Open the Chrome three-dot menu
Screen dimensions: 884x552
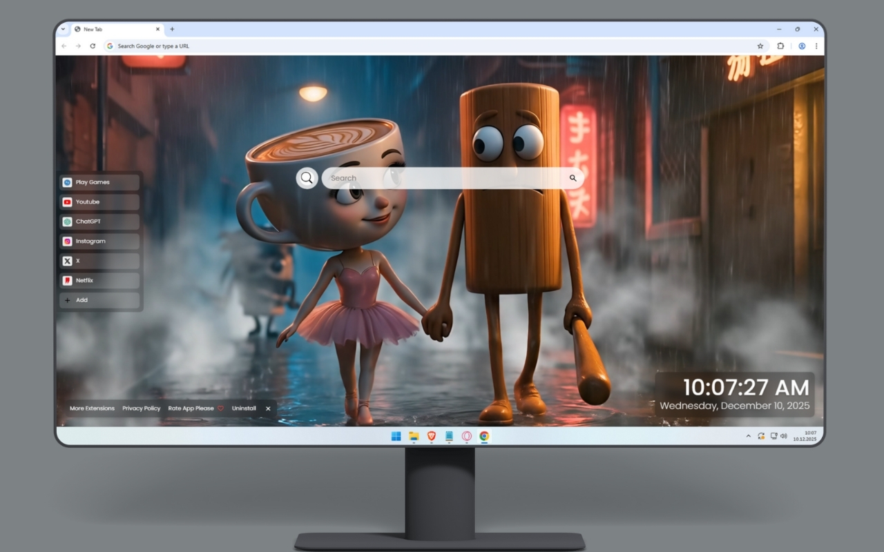[x=816, y=46]
